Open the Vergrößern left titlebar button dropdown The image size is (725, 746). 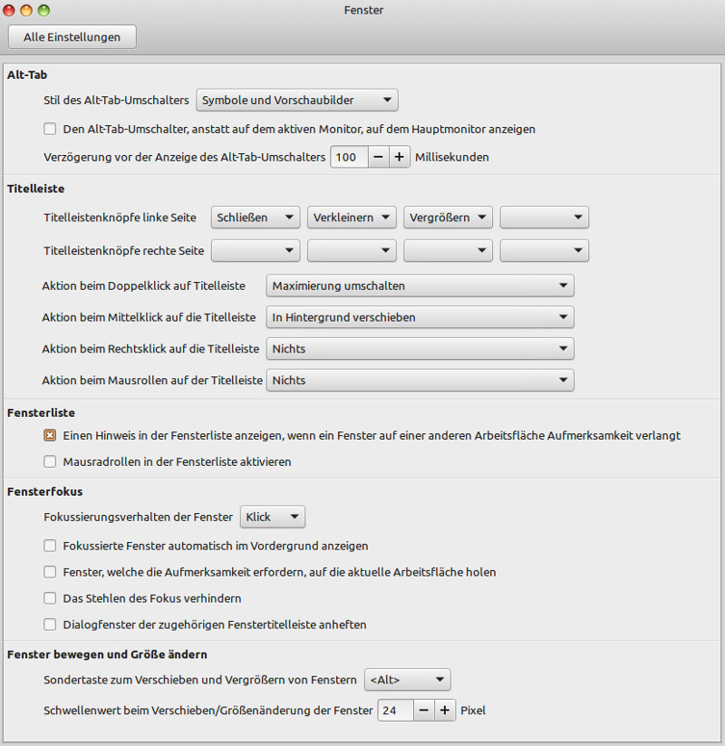[448, 218]
